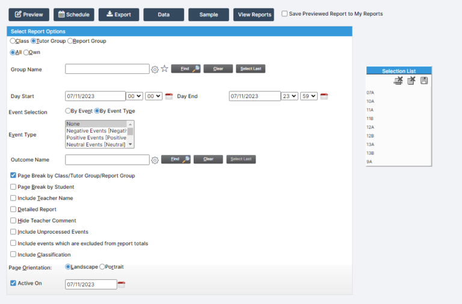Select 12A in the Selection List
This screenshot has width=462, height=304.
click(x=371, y=127)
